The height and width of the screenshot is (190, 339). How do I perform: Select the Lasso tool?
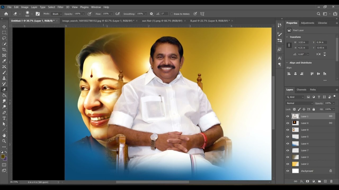click(4, 38)
